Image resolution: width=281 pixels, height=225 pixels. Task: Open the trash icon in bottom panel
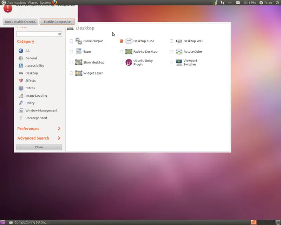[x=278, y=222]
